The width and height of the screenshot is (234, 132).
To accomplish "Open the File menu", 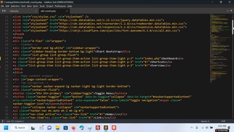I will pyautogui.click(x=3, y=6).
